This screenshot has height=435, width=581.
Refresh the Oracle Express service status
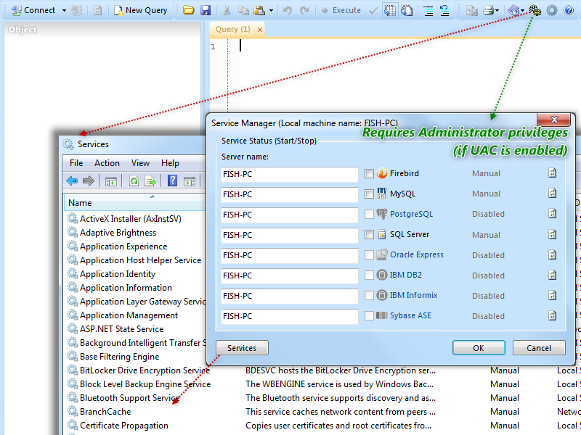coord(553,254)
